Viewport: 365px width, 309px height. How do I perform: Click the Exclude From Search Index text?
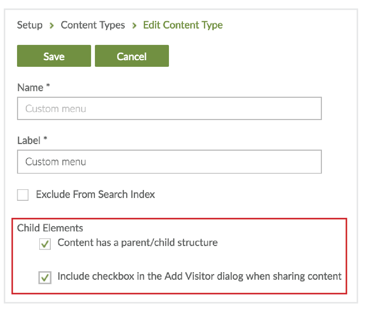coord(96,195)
